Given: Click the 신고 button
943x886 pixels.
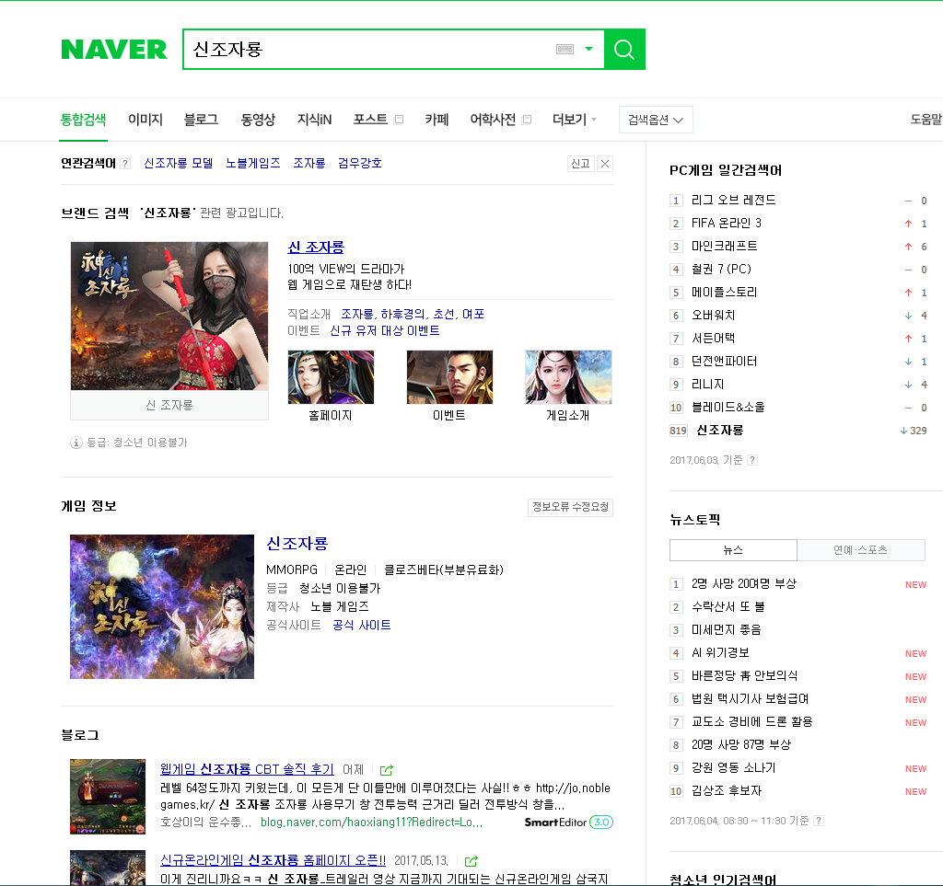Looking at the screenshot, I should (x=580, y=164).
